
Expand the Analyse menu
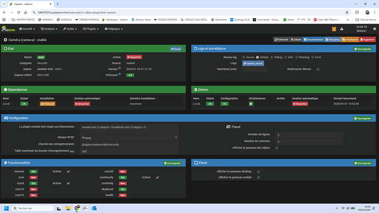[x=49, y=29]
